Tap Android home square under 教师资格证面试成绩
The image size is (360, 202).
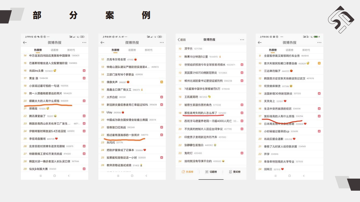pyautogui.click(x=132, y=176)
